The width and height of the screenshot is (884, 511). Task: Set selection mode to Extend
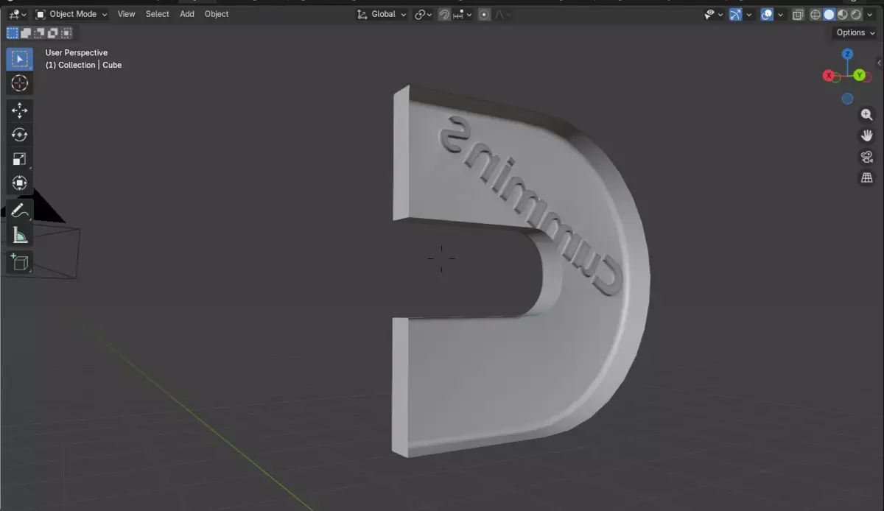[x=26, y=32]
